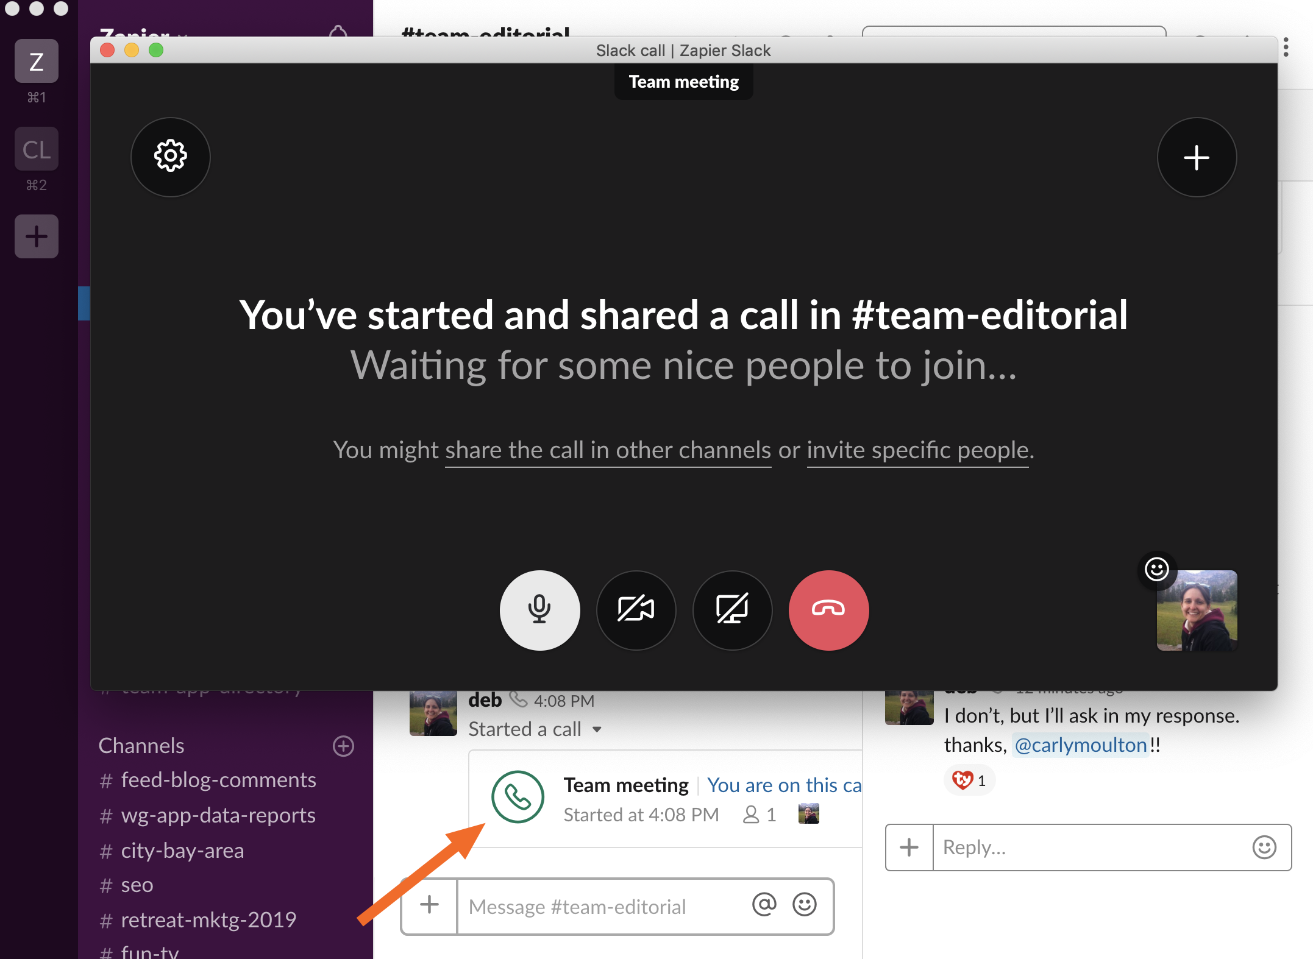Open emoji picker in thread reply field
1313x959 pixels.
pos(1264,847)
